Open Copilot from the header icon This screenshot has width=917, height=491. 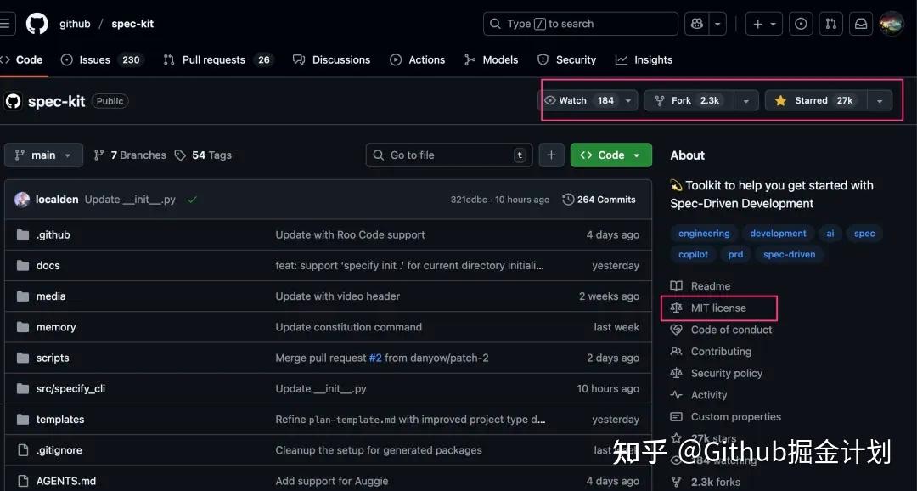[x=697, y=23]
